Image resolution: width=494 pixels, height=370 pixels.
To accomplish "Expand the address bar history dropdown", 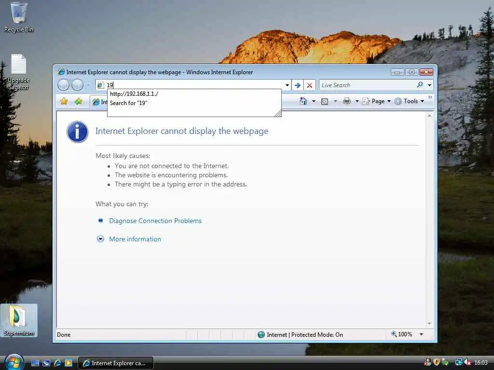I will (x=287, y=85).
